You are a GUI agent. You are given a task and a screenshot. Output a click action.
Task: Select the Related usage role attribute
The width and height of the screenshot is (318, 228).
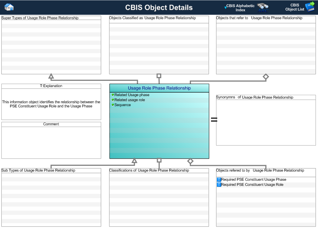click(x=129, y=100)
